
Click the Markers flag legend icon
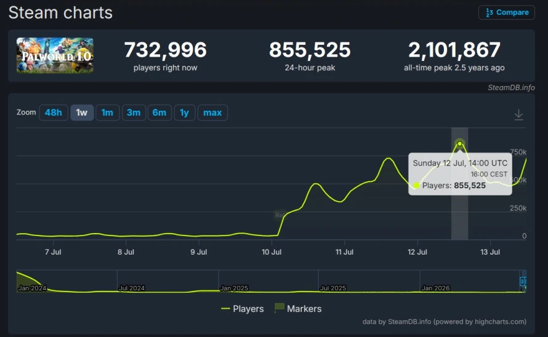tap(280, 308)
